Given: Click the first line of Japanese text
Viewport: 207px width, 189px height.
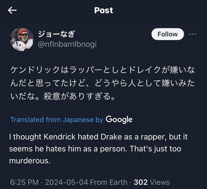Looking at the screenshot, I should [102, 70].
